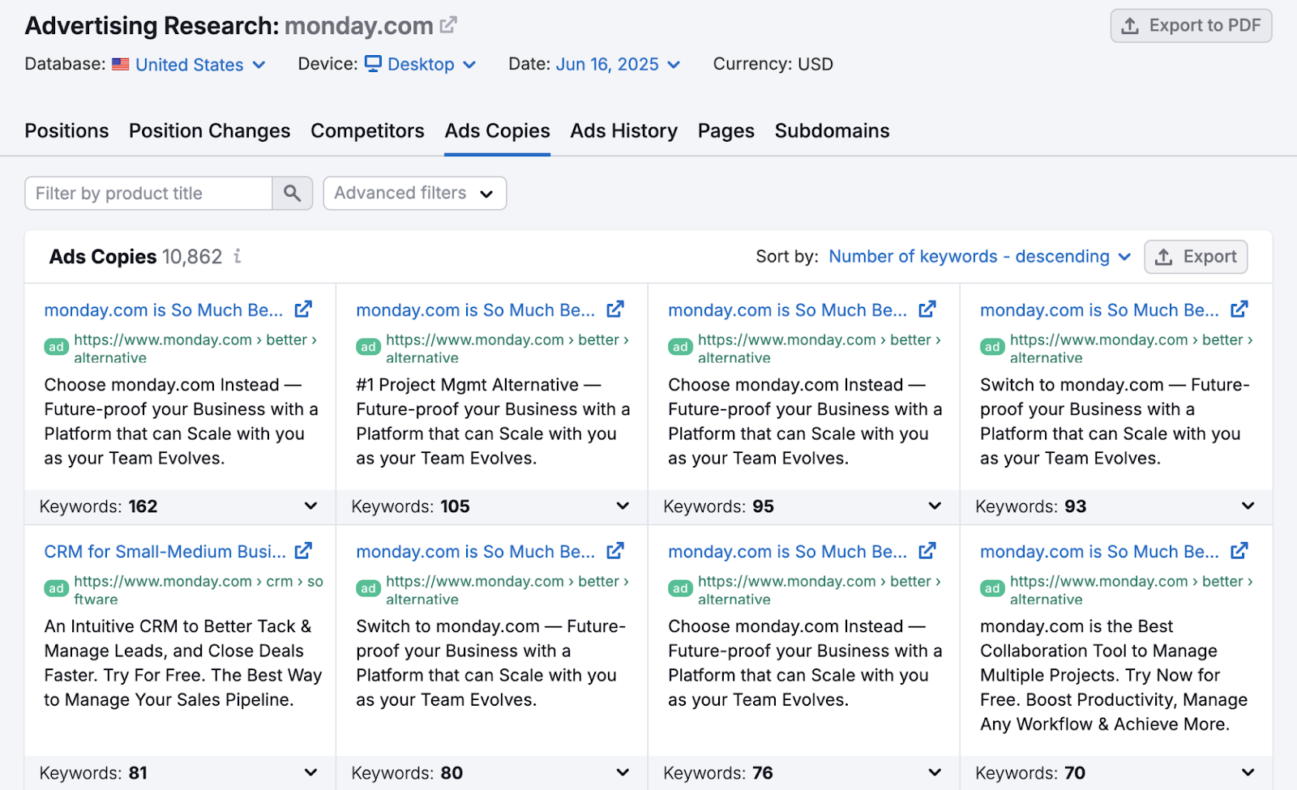Open the Date selector for Jun 16, 2025
Image resolution: width=1297 pixels, height=790 pixels.
[x=619, y=63]
